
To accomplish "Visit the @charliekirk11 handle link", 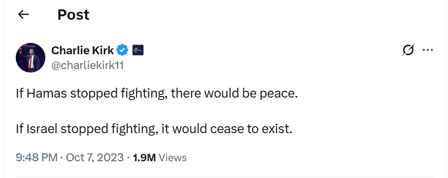I will (x=87, y=66).
